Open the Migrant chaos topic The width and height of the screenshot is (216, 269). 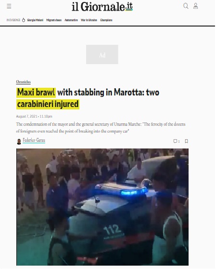[x=54, y=20]
